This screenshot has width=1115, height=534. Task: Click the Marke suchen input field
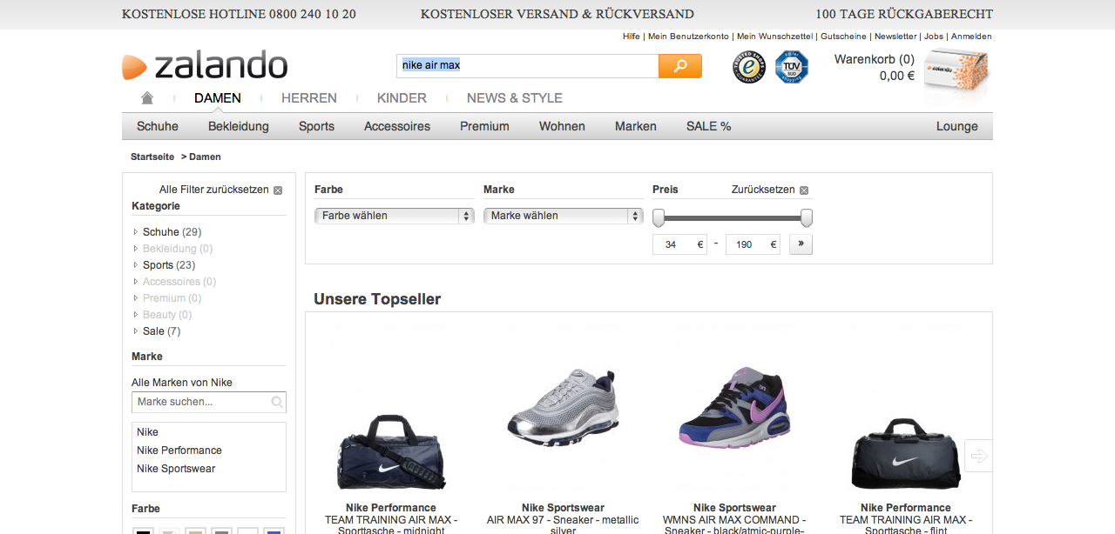[202, 402]
